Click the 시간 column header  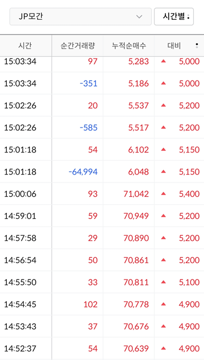tap(25, 46)
